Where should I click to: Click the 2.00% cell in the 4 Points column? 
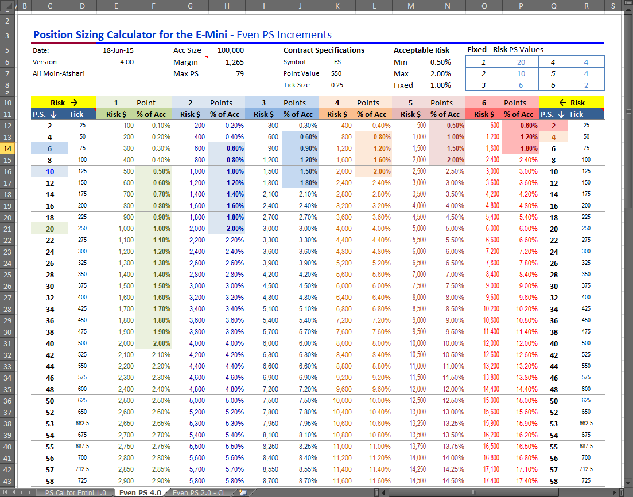click(x=374, y=171)
